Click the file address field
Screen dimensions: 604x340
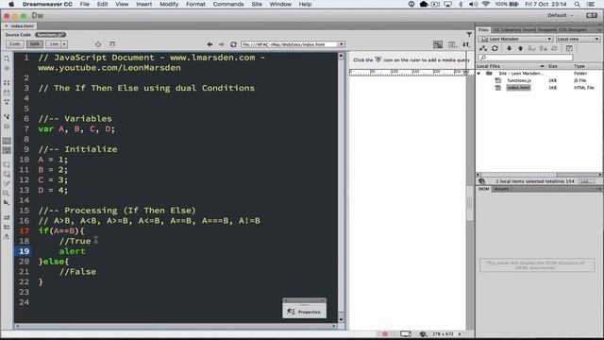290,44
